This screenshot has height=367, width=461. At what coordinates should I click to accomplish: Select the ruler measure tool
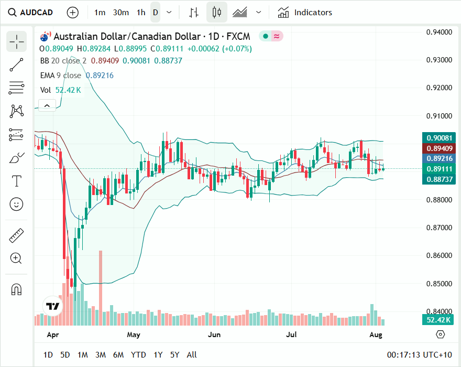pyautogui.click(x=17, y=235)
